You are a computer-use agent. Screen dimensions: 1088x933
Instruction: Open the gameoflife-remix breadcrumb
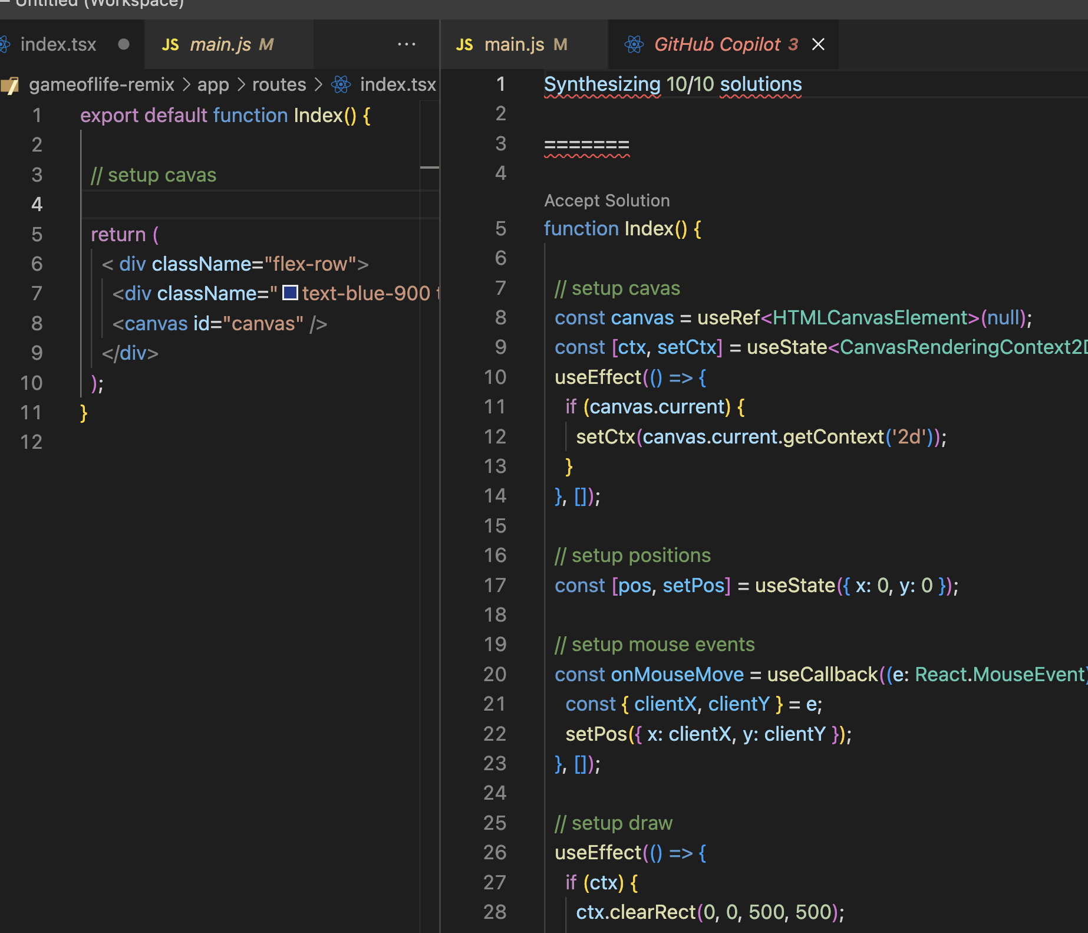(x=101, y=84)
